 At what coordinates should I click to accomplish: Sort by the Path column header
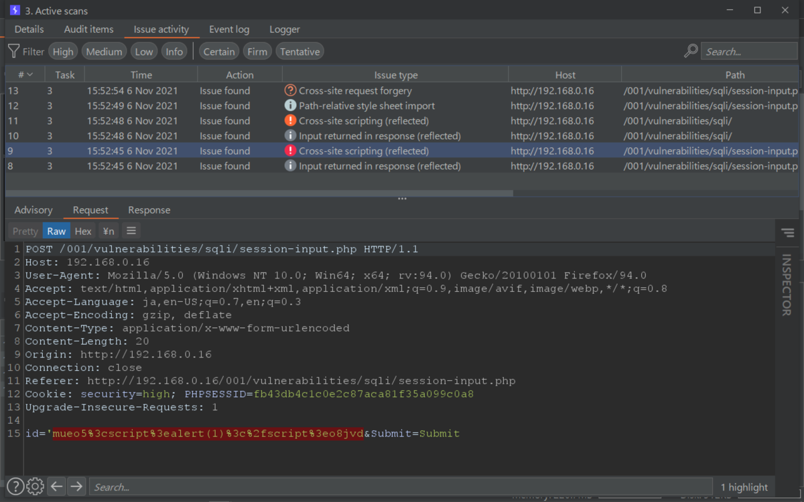[x=735, y=75]
